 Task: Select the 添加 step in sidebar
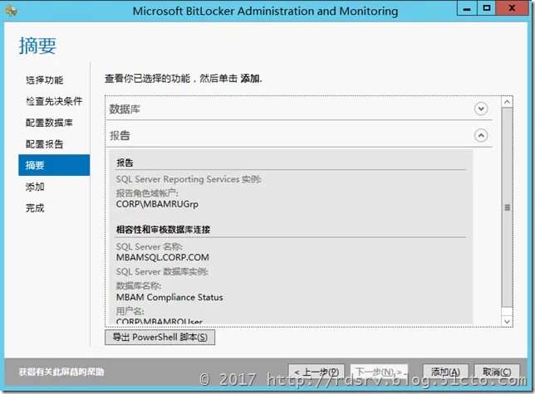click(35, 187)
